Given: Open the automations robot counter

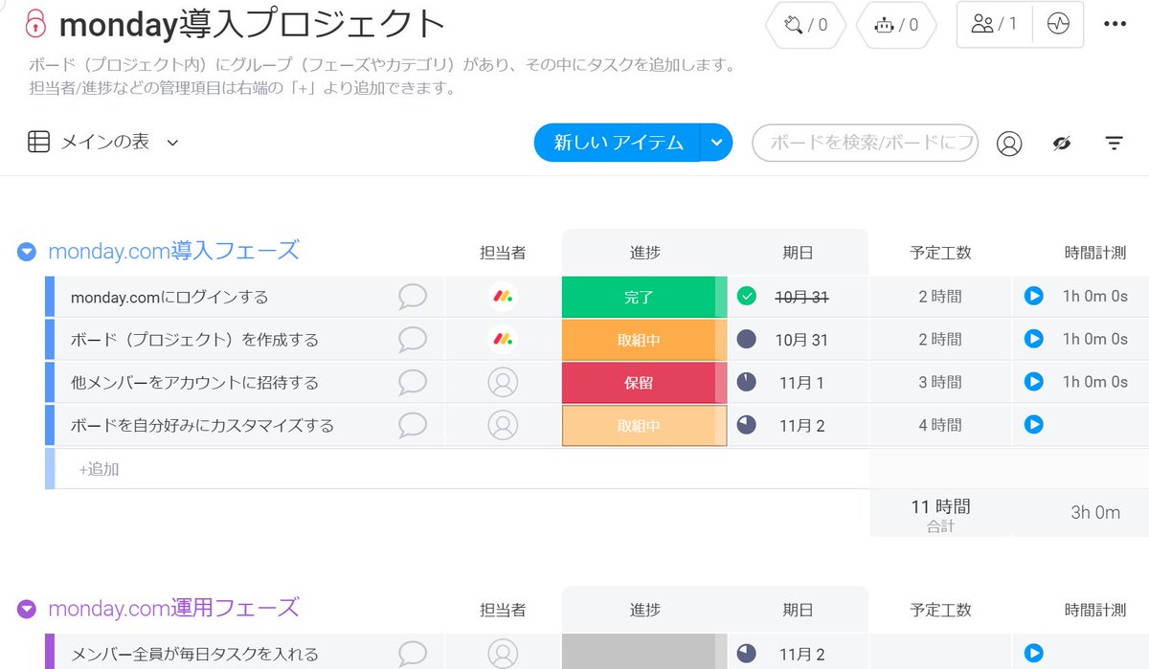Looking at the screenshot, I should (x=895, y=25).
